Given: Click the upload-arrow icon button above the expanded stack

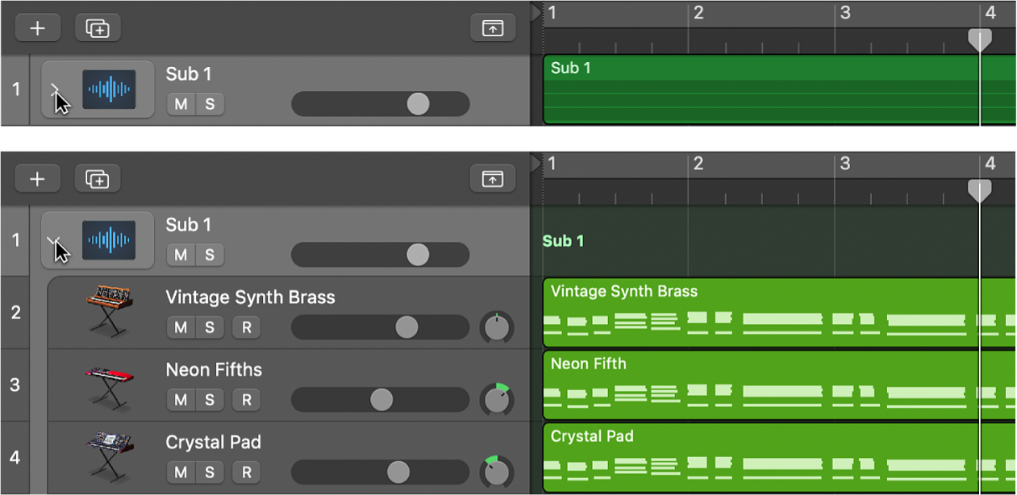Looking at the screenshot, I should point(492,178).
